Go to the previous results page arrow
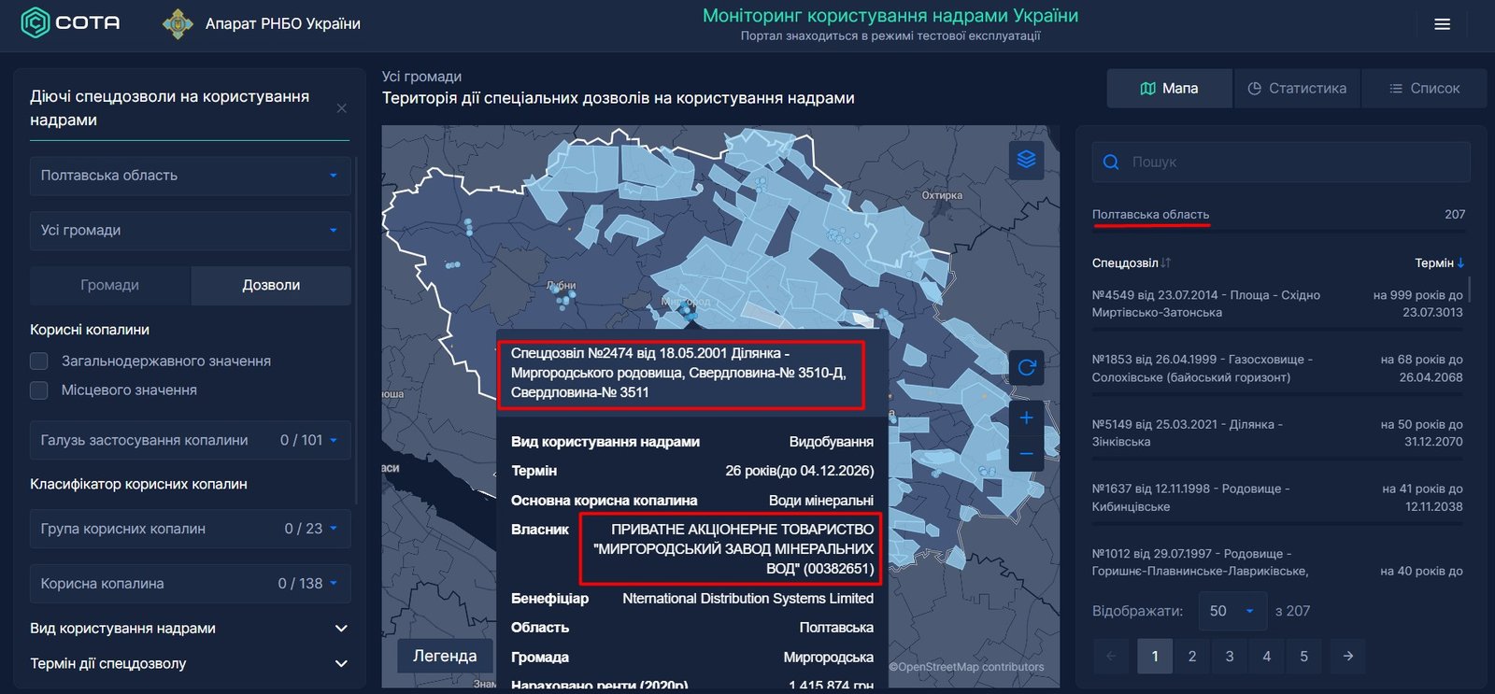1495x694 pixels. tap(1111, 657)
